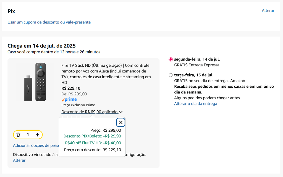Open the Fire TV Stick product image

[x=35, y=82]
